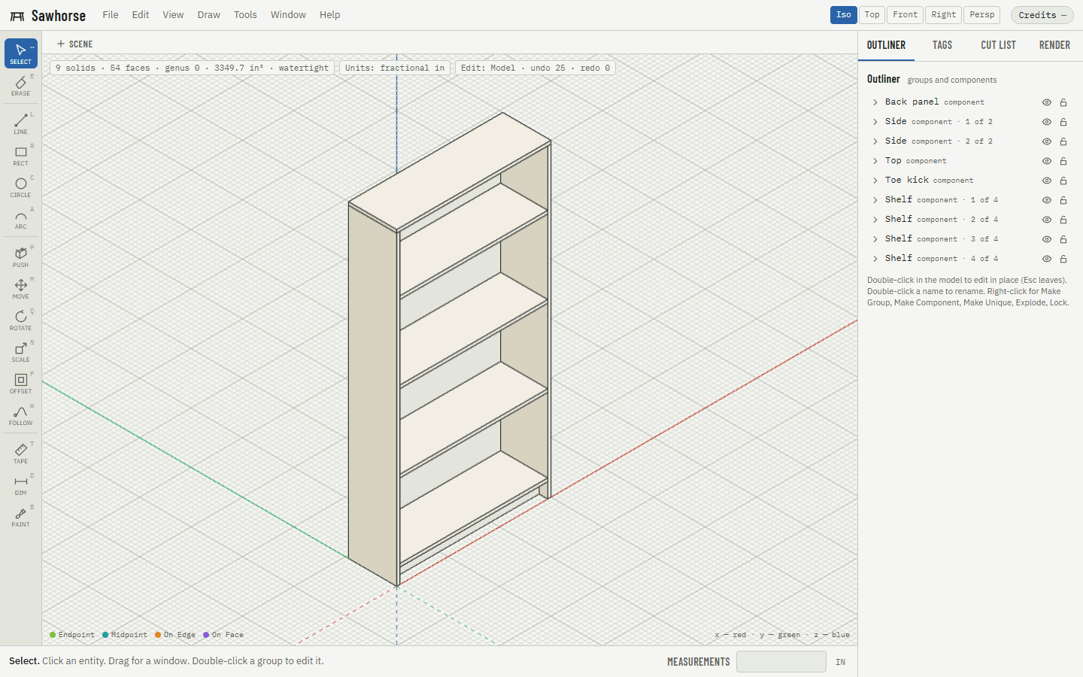Switch to the Cut List tab
Image resolution: width=1083 pixels, height=677 pixels.
998,45
